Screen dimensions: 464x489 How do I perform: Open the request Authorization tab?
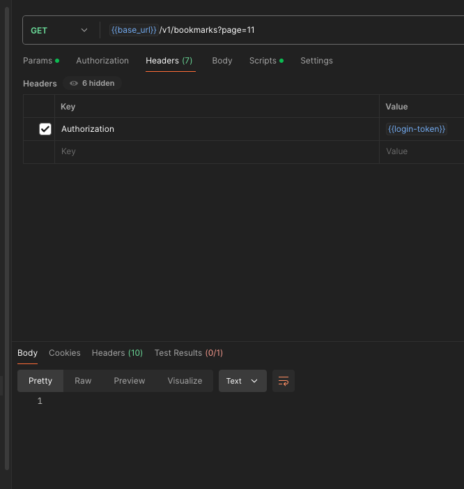(102, 61)
